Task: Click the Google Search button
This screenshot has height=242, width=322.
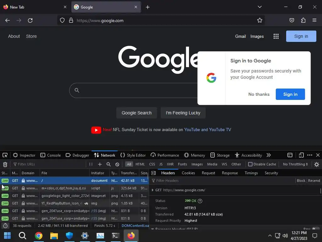Action: pyautogui.click(x=136, y=113)
